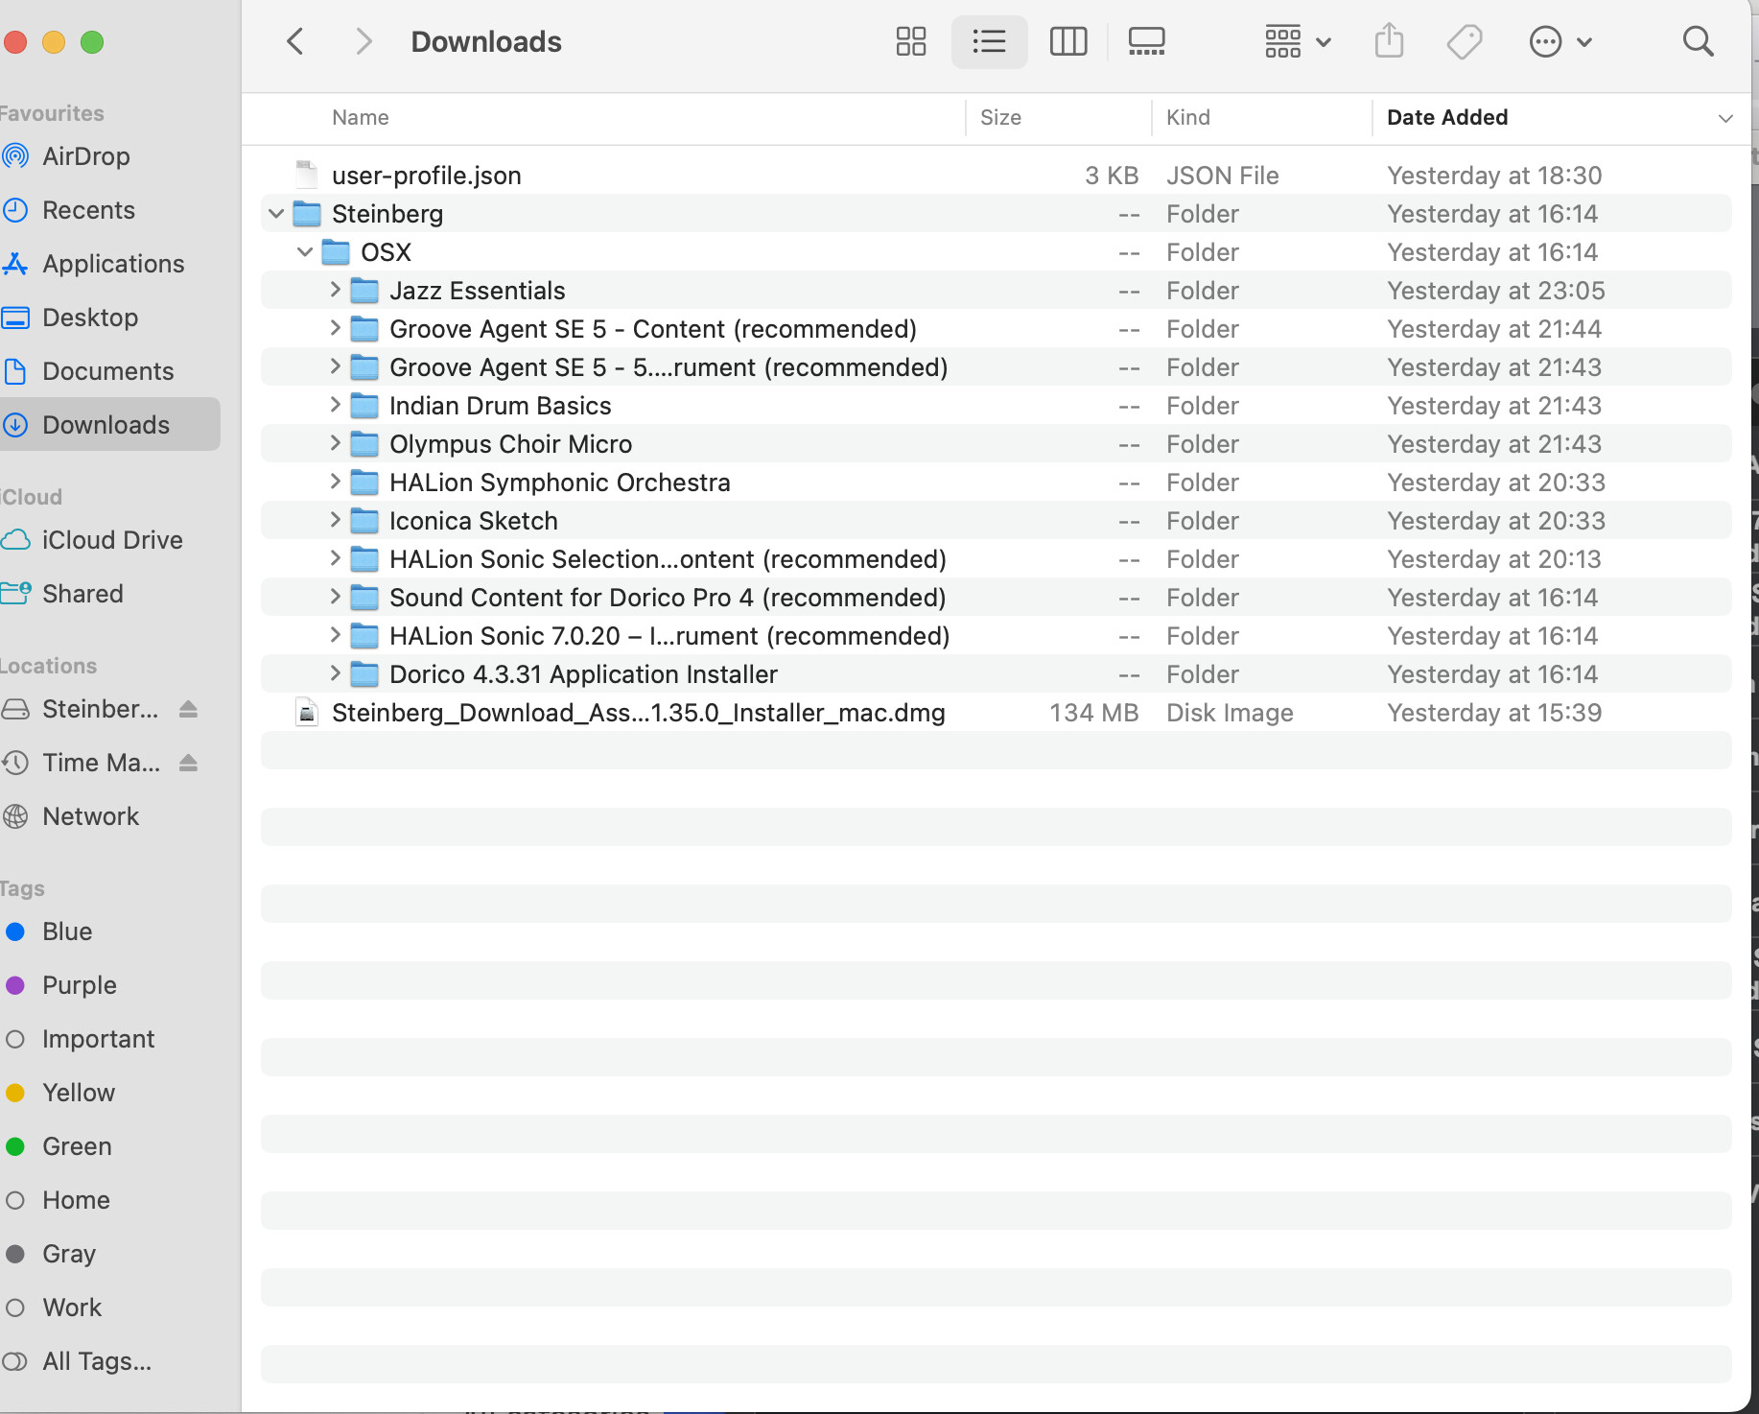Expand the Dorico 4.3.31 Application Installer folder
1759x1414 pixels.
pyautogui.click(x=335, y=673)
